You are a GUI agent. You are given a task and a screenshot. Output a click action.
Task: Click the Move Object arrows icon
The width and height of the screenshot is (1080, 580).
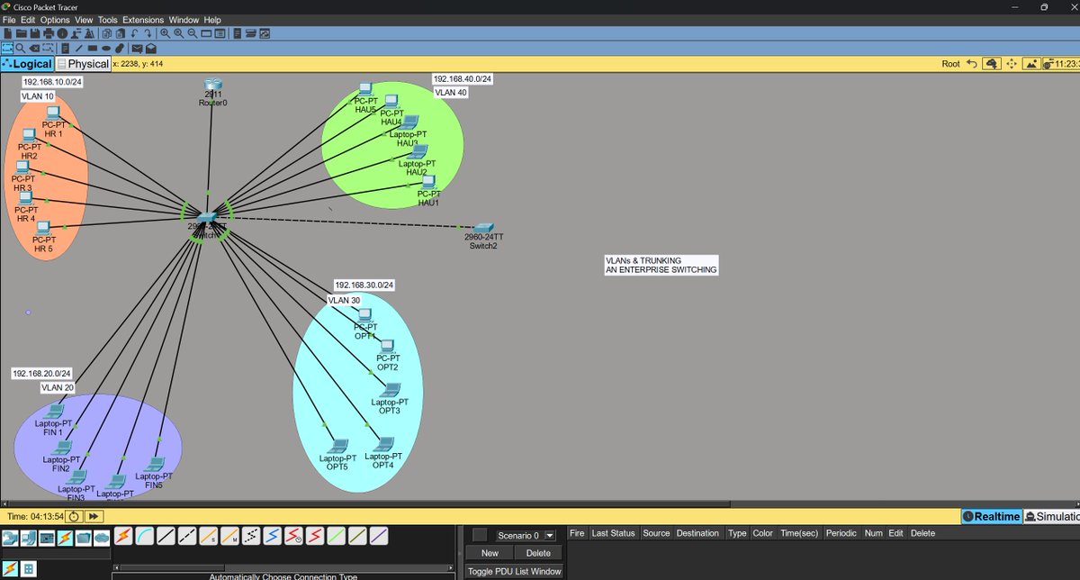(1011, 64)
